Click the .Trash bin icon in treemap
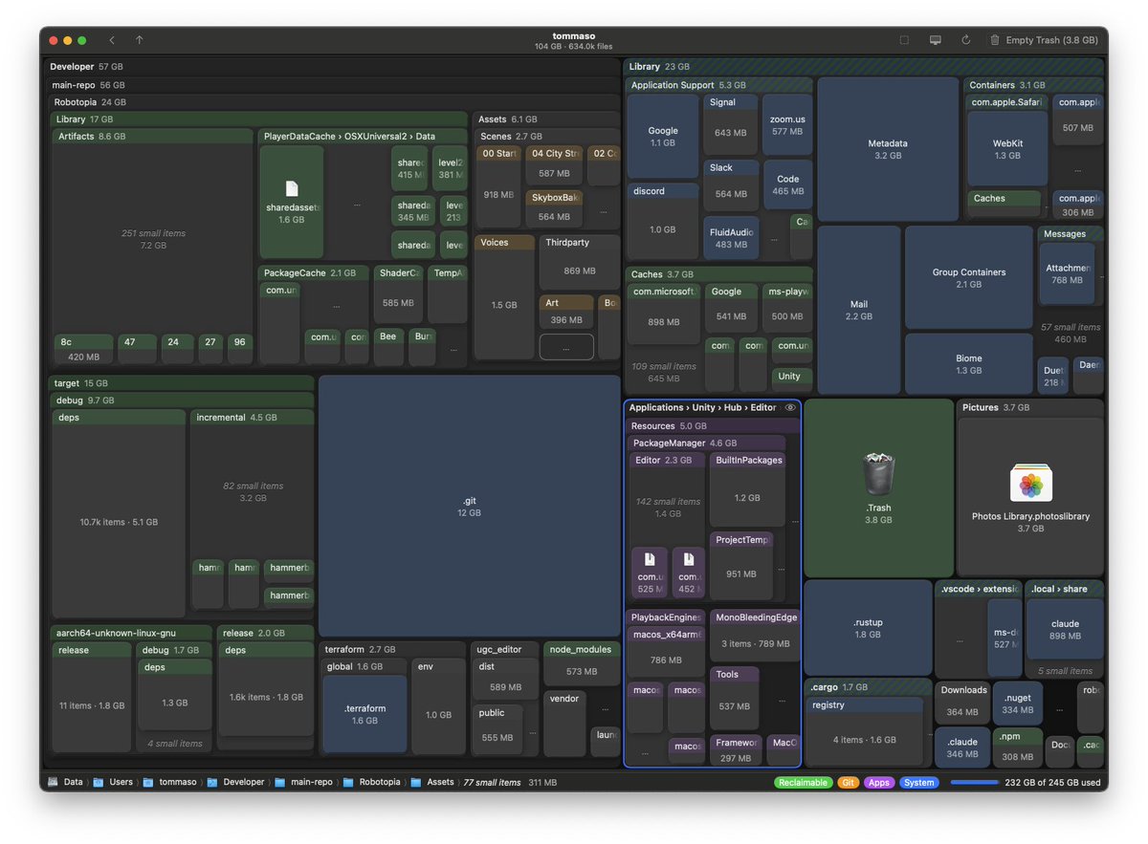 (x=878, y=475)
